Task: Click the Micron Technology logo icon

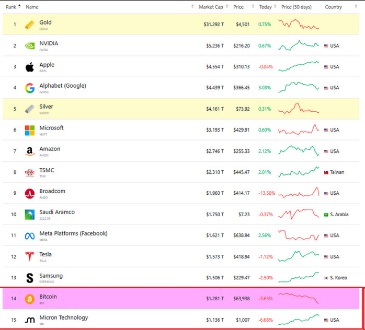Action: pyautogui.click(x=30, y=320)
